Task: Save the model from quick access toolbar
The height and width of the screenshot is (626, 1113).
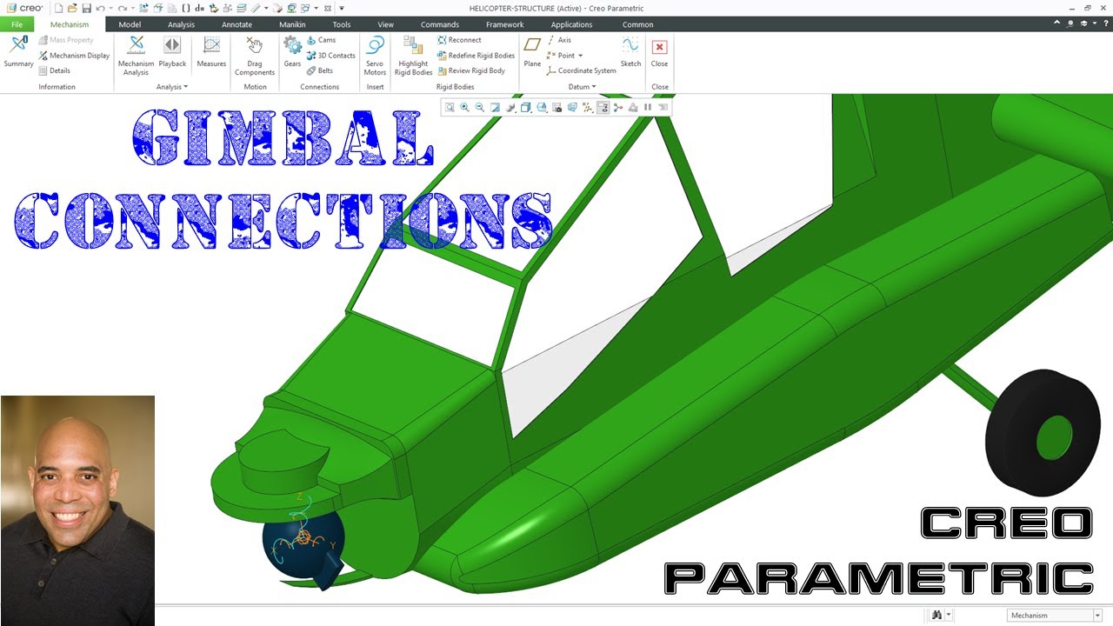Action: (x=86, y=8)
